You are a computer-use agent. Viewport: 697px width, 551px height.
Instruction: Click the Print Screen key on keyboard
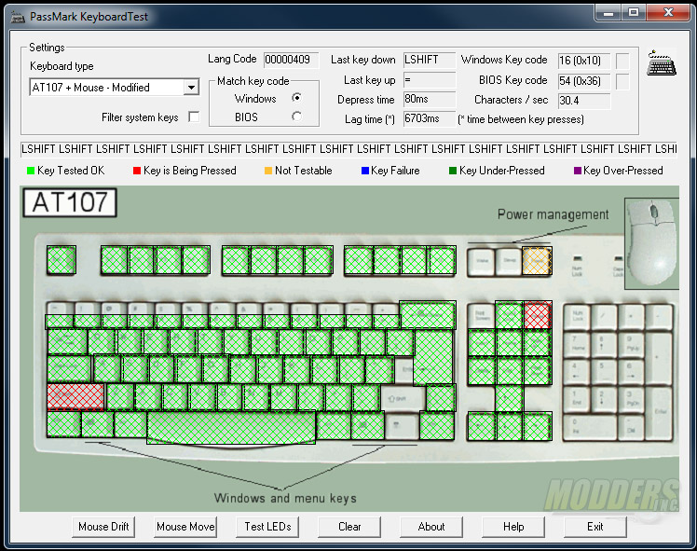click(x=482, y=315)
